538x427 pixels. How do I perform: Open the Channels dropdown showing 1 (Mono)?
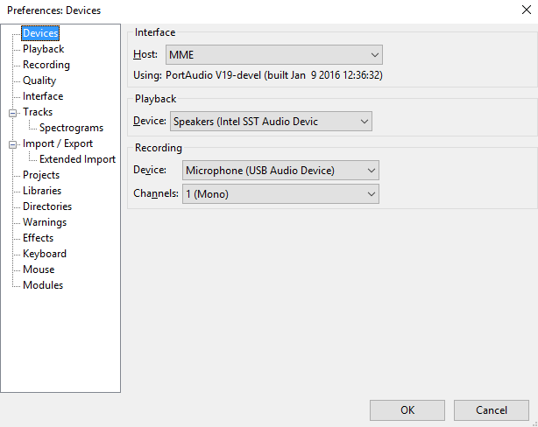pos(280,194)
